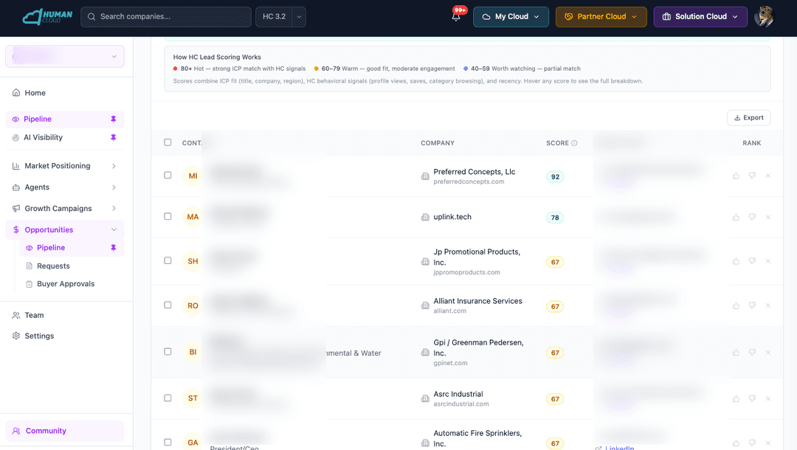Check the Gpi / Greenman Pedersen row

coord(168,351)
